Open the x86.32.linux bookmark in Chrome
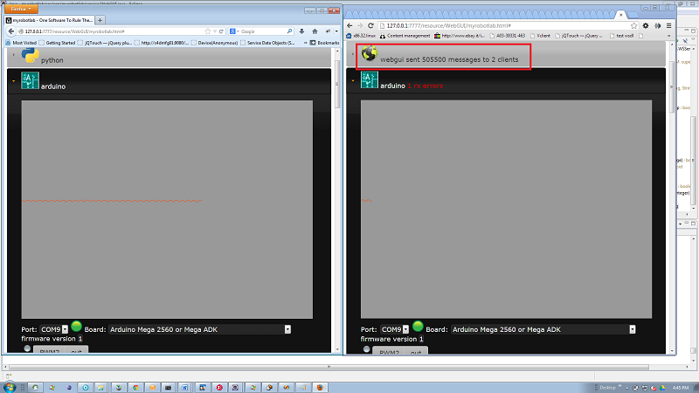 point(361,36)
